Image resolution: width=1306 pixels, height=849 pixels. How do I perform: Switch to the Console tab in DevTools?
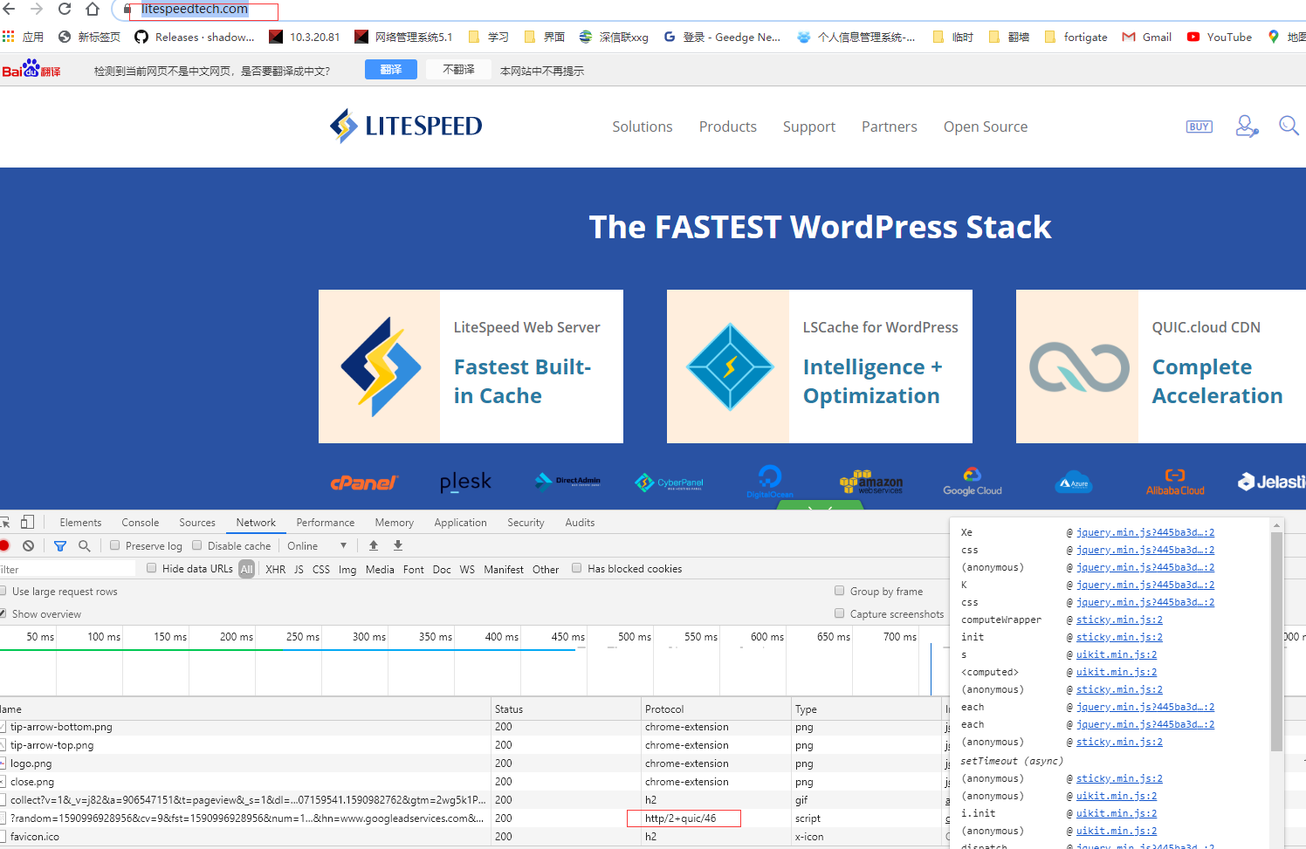pyautogui.click(x=140, y=523)
